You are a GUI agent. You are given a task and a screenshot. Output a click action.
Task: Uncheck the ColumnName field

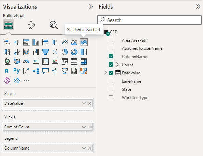point(111,56)
